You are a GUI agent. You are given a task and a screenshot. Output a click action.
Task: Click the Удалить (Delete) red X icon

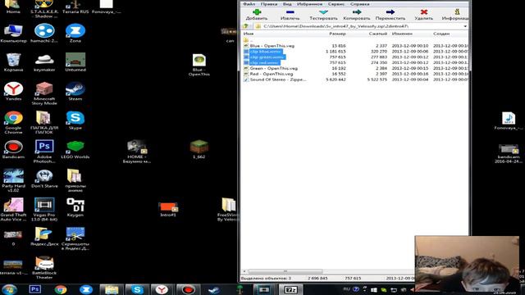click(424, 12)
